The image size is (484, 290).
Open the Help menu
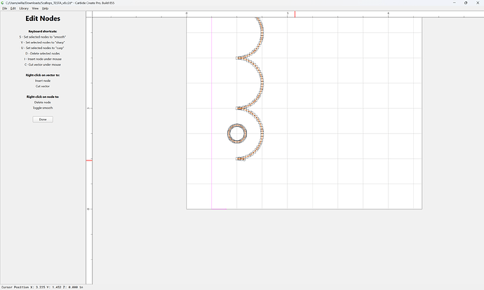(45, 8)
